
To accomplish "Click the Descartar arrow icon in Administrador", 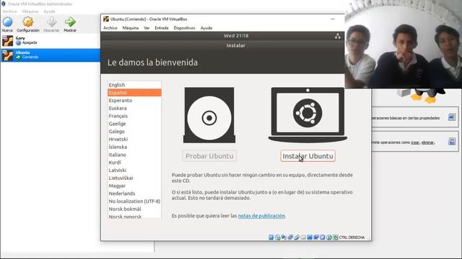I will 51,22.
